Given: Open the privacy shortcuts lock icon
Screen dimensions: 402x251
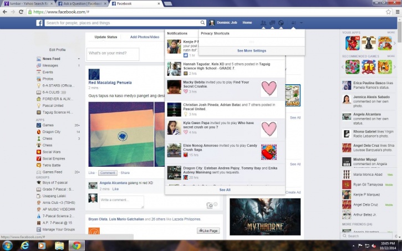Looking at the screenshot, I should (x=294, y=23).
